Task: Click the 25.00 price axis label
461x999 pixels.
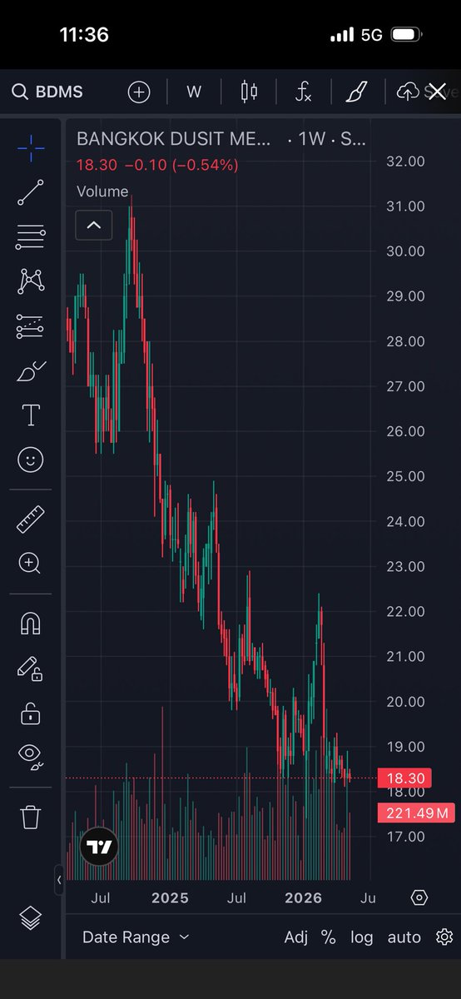Action: [x=406, y=476]
